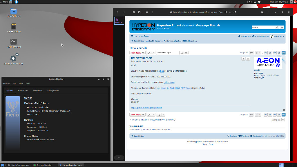Image resolution: width=297 pixels, height=167 pixels.
Task: Go to Board index breadcrumb
Action: (x=138, y=41)
